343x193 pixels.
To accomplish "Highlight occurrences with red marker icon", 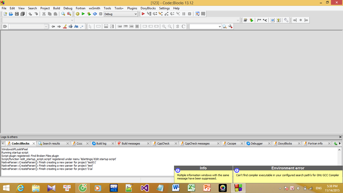I will 65,26.
